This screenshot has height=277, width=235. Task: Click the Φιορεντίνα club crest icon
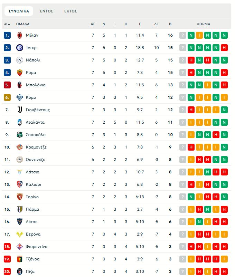tap(19, 247)
